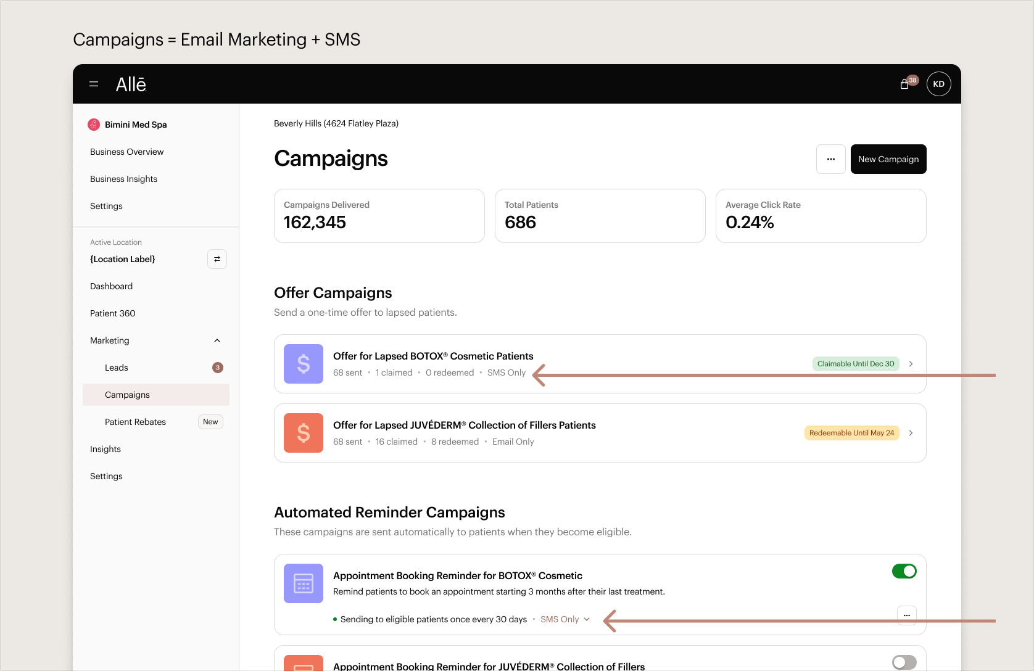Open Business Insights
The image size is (1034, 671).
point(123,179)
